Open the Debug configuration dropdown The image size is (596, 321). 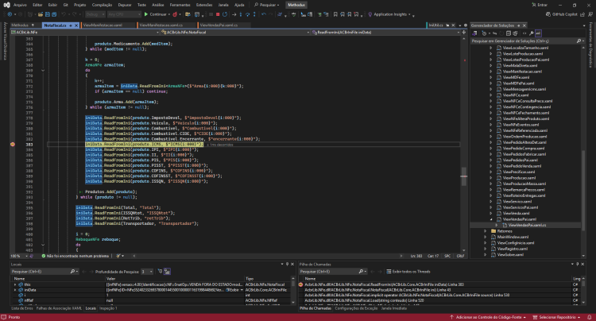click(x=95, y=14)
